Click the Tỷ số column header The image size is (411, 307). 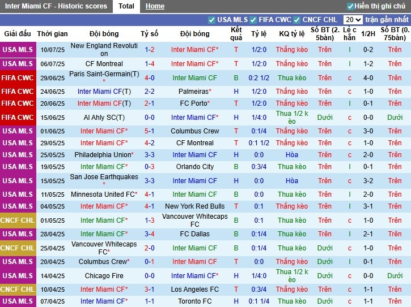[150, 34]
